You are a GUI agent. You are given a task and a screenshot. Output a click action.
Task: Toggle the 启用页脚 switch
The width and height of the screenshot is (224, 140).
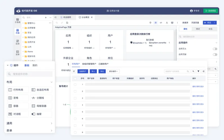[x=215, y=55]
